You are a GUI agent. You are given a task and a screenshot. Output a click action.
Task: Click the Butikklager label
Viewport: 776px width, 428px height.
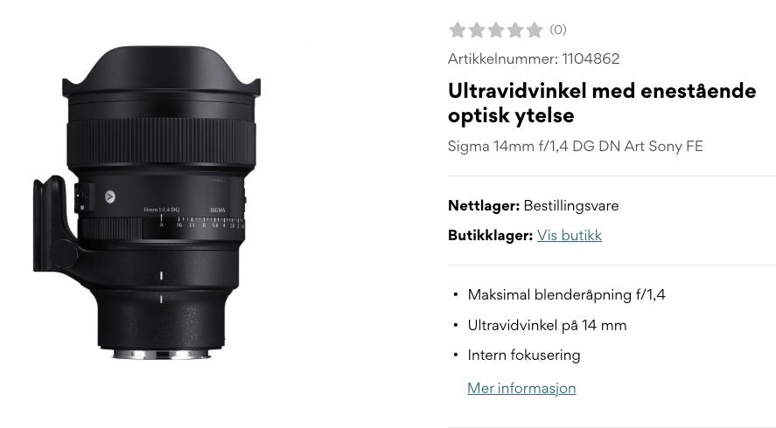coord(490,235)
